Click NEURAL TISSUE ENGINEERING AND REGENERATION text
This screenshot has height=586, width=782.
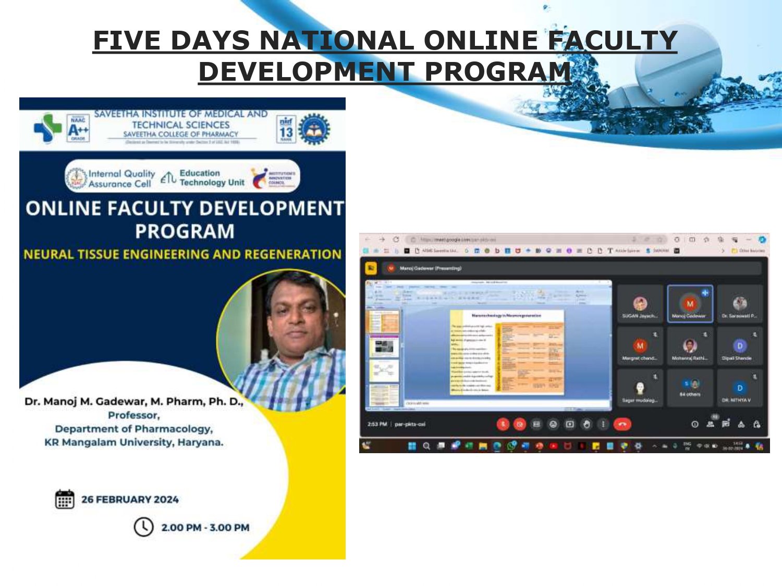(x=182, y=254)
